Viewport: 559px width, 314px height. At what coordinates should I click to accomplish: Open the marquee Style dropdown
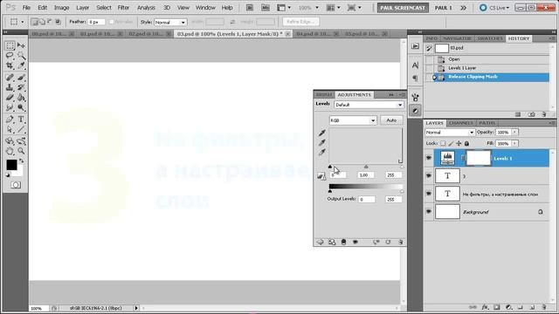click(x=170, y=22)
